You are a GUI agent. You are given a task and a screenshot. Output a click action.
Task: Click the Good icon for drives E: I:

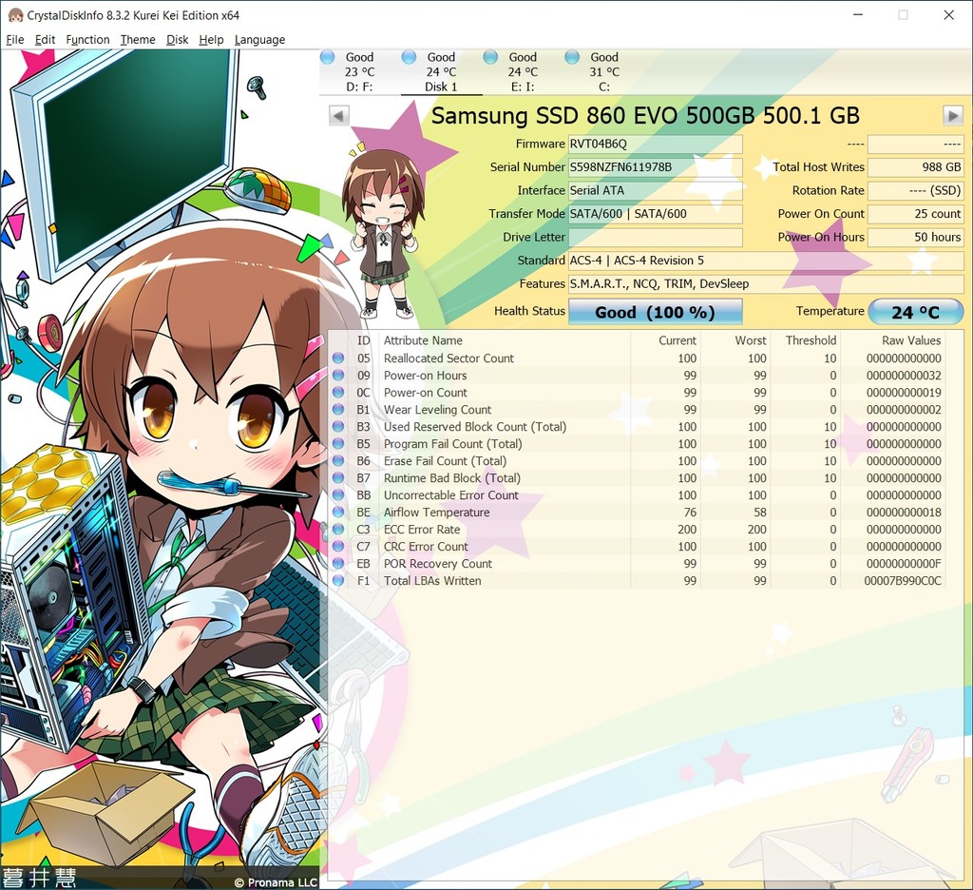click(x=490, y=57)
